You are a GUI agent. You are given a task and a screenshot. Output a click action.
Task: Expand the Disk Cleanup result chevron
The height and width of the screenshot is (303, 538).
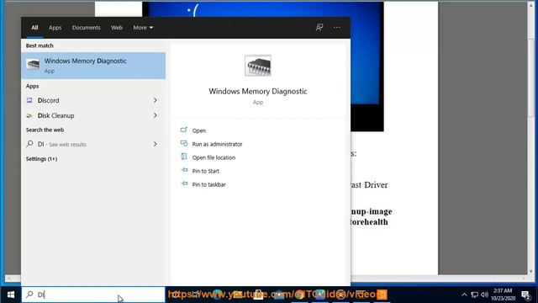click(155, 115)
